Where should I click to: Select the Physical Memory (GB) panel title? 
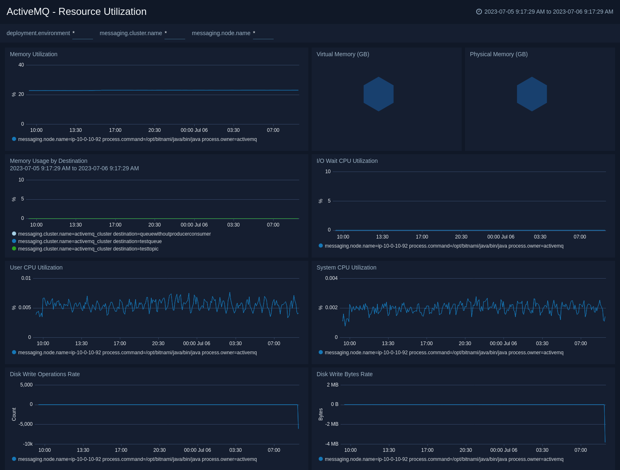click(498, 54)
